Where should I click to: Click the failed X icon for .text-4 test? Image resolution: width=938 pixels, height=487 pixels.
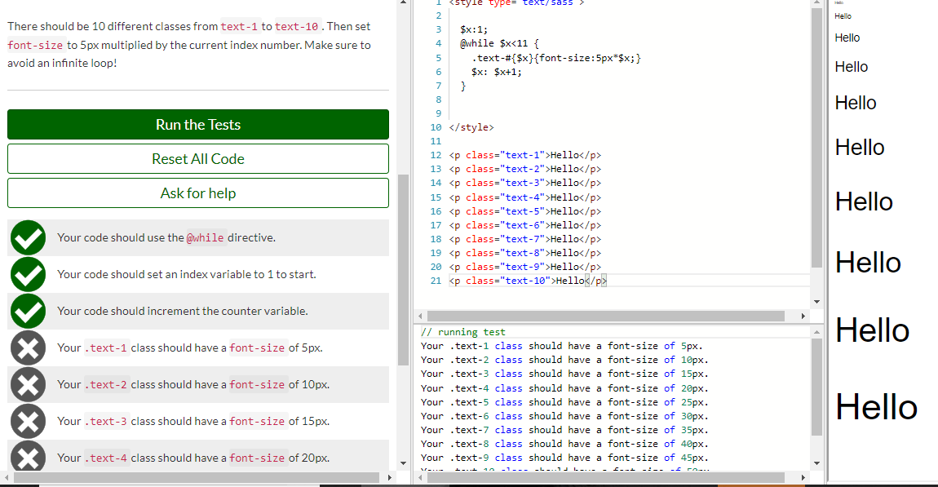tap(28, 457)
